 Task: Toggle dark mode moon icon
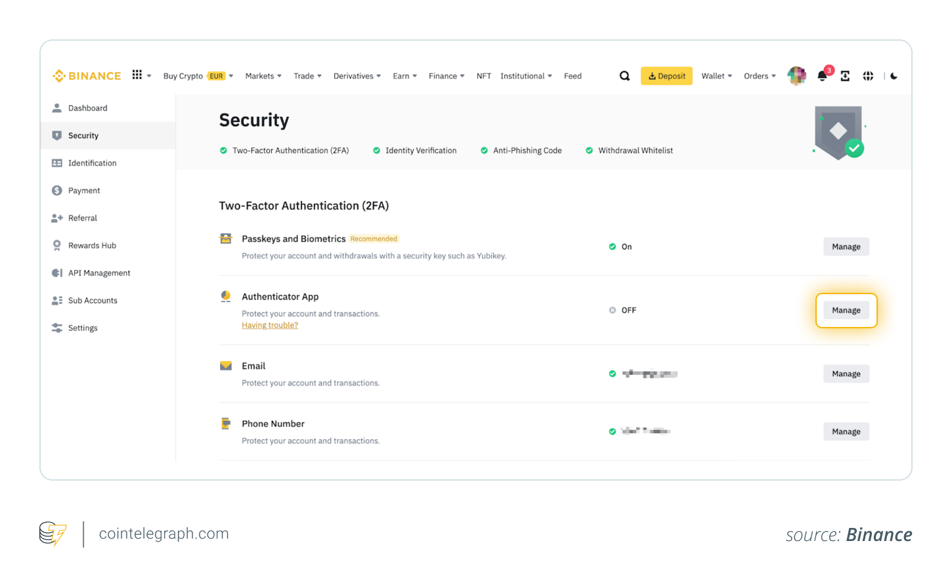tap(894, 76)
